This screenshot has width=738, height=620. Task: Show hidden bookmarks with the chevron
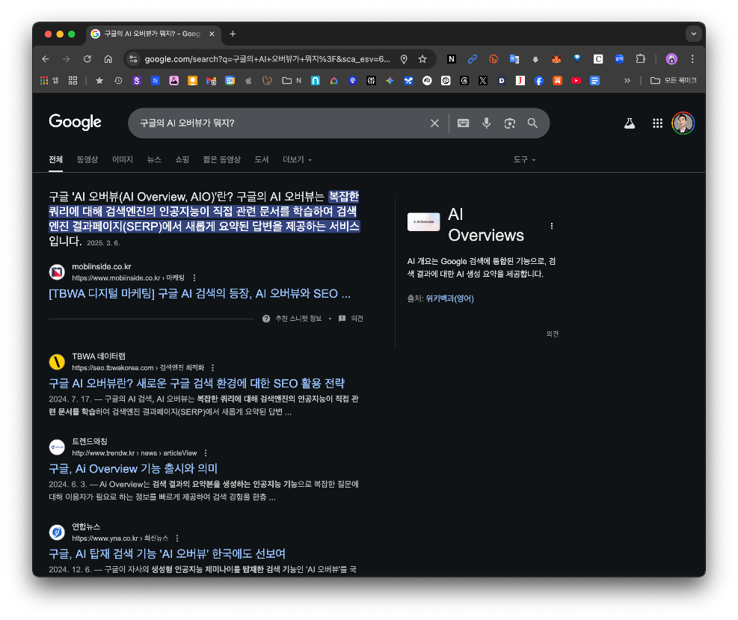coord(627,81)
